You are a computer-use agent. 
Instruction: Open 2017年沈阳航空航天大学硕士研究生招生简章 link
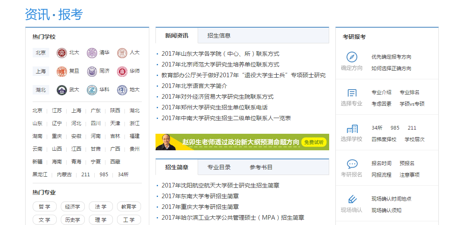220,186
